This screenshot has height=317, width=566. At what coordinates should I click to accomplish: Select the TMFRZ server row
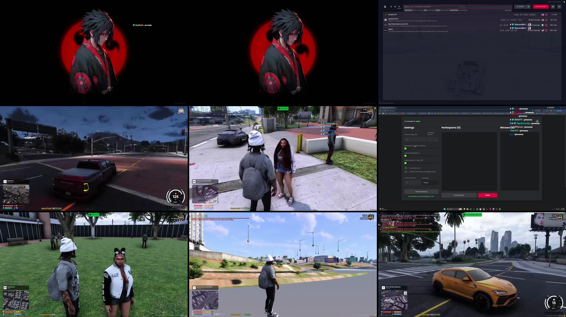[x=472, y=30]
